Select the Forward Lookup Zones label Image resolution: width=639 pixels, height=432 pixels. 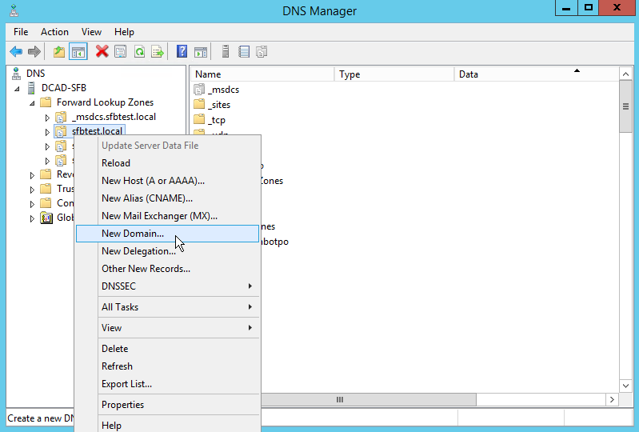[x=105, y=102]
